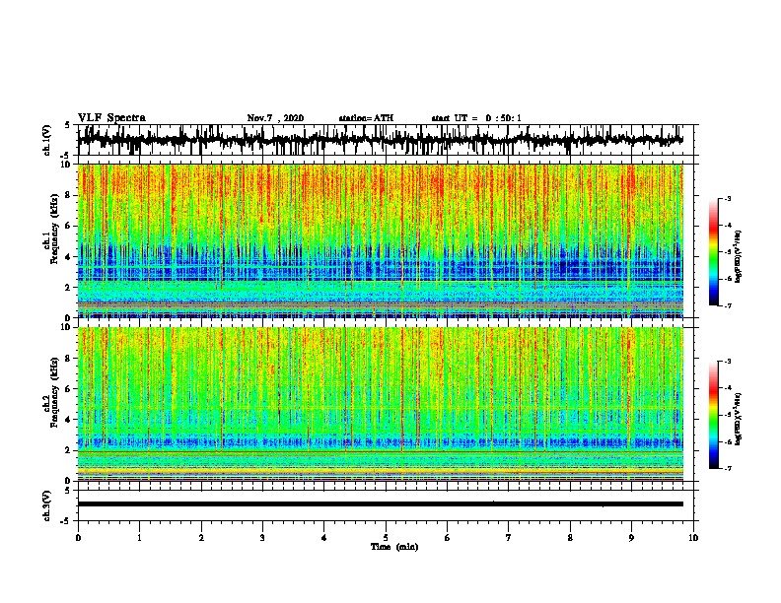Click time axis tick label "3"
Viewport: 781px width, 603px height.
coord(262,538)
